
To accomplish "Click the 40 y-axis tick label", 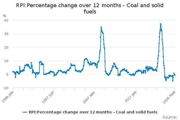I will 6,20.
